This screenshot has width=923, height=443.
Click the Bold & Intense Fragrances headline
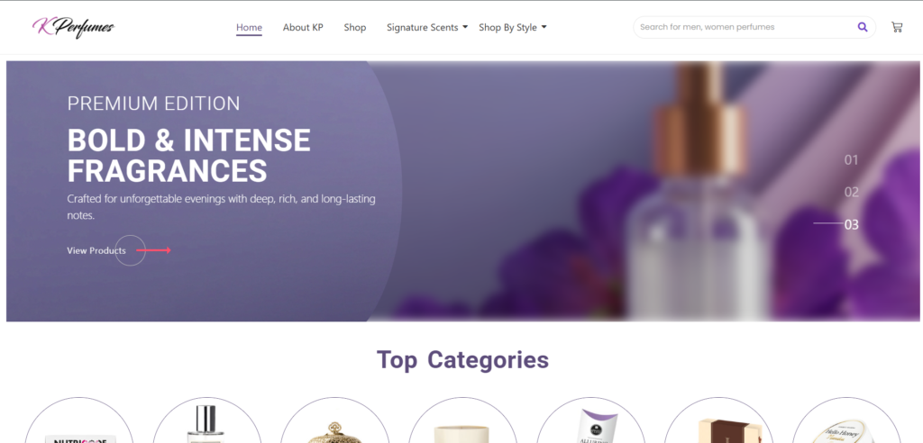(x=188, y=156)
